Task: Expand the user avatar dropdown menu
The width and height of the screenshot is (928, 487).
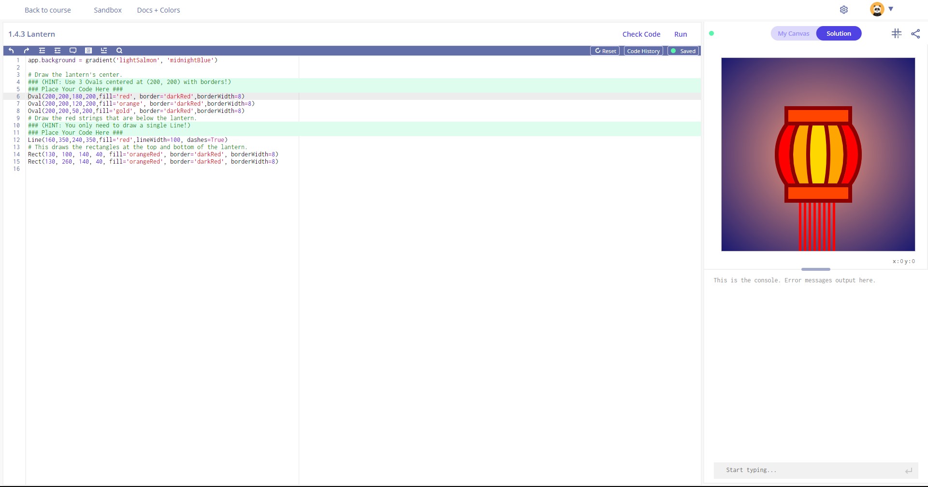Action: coord(890,9)
